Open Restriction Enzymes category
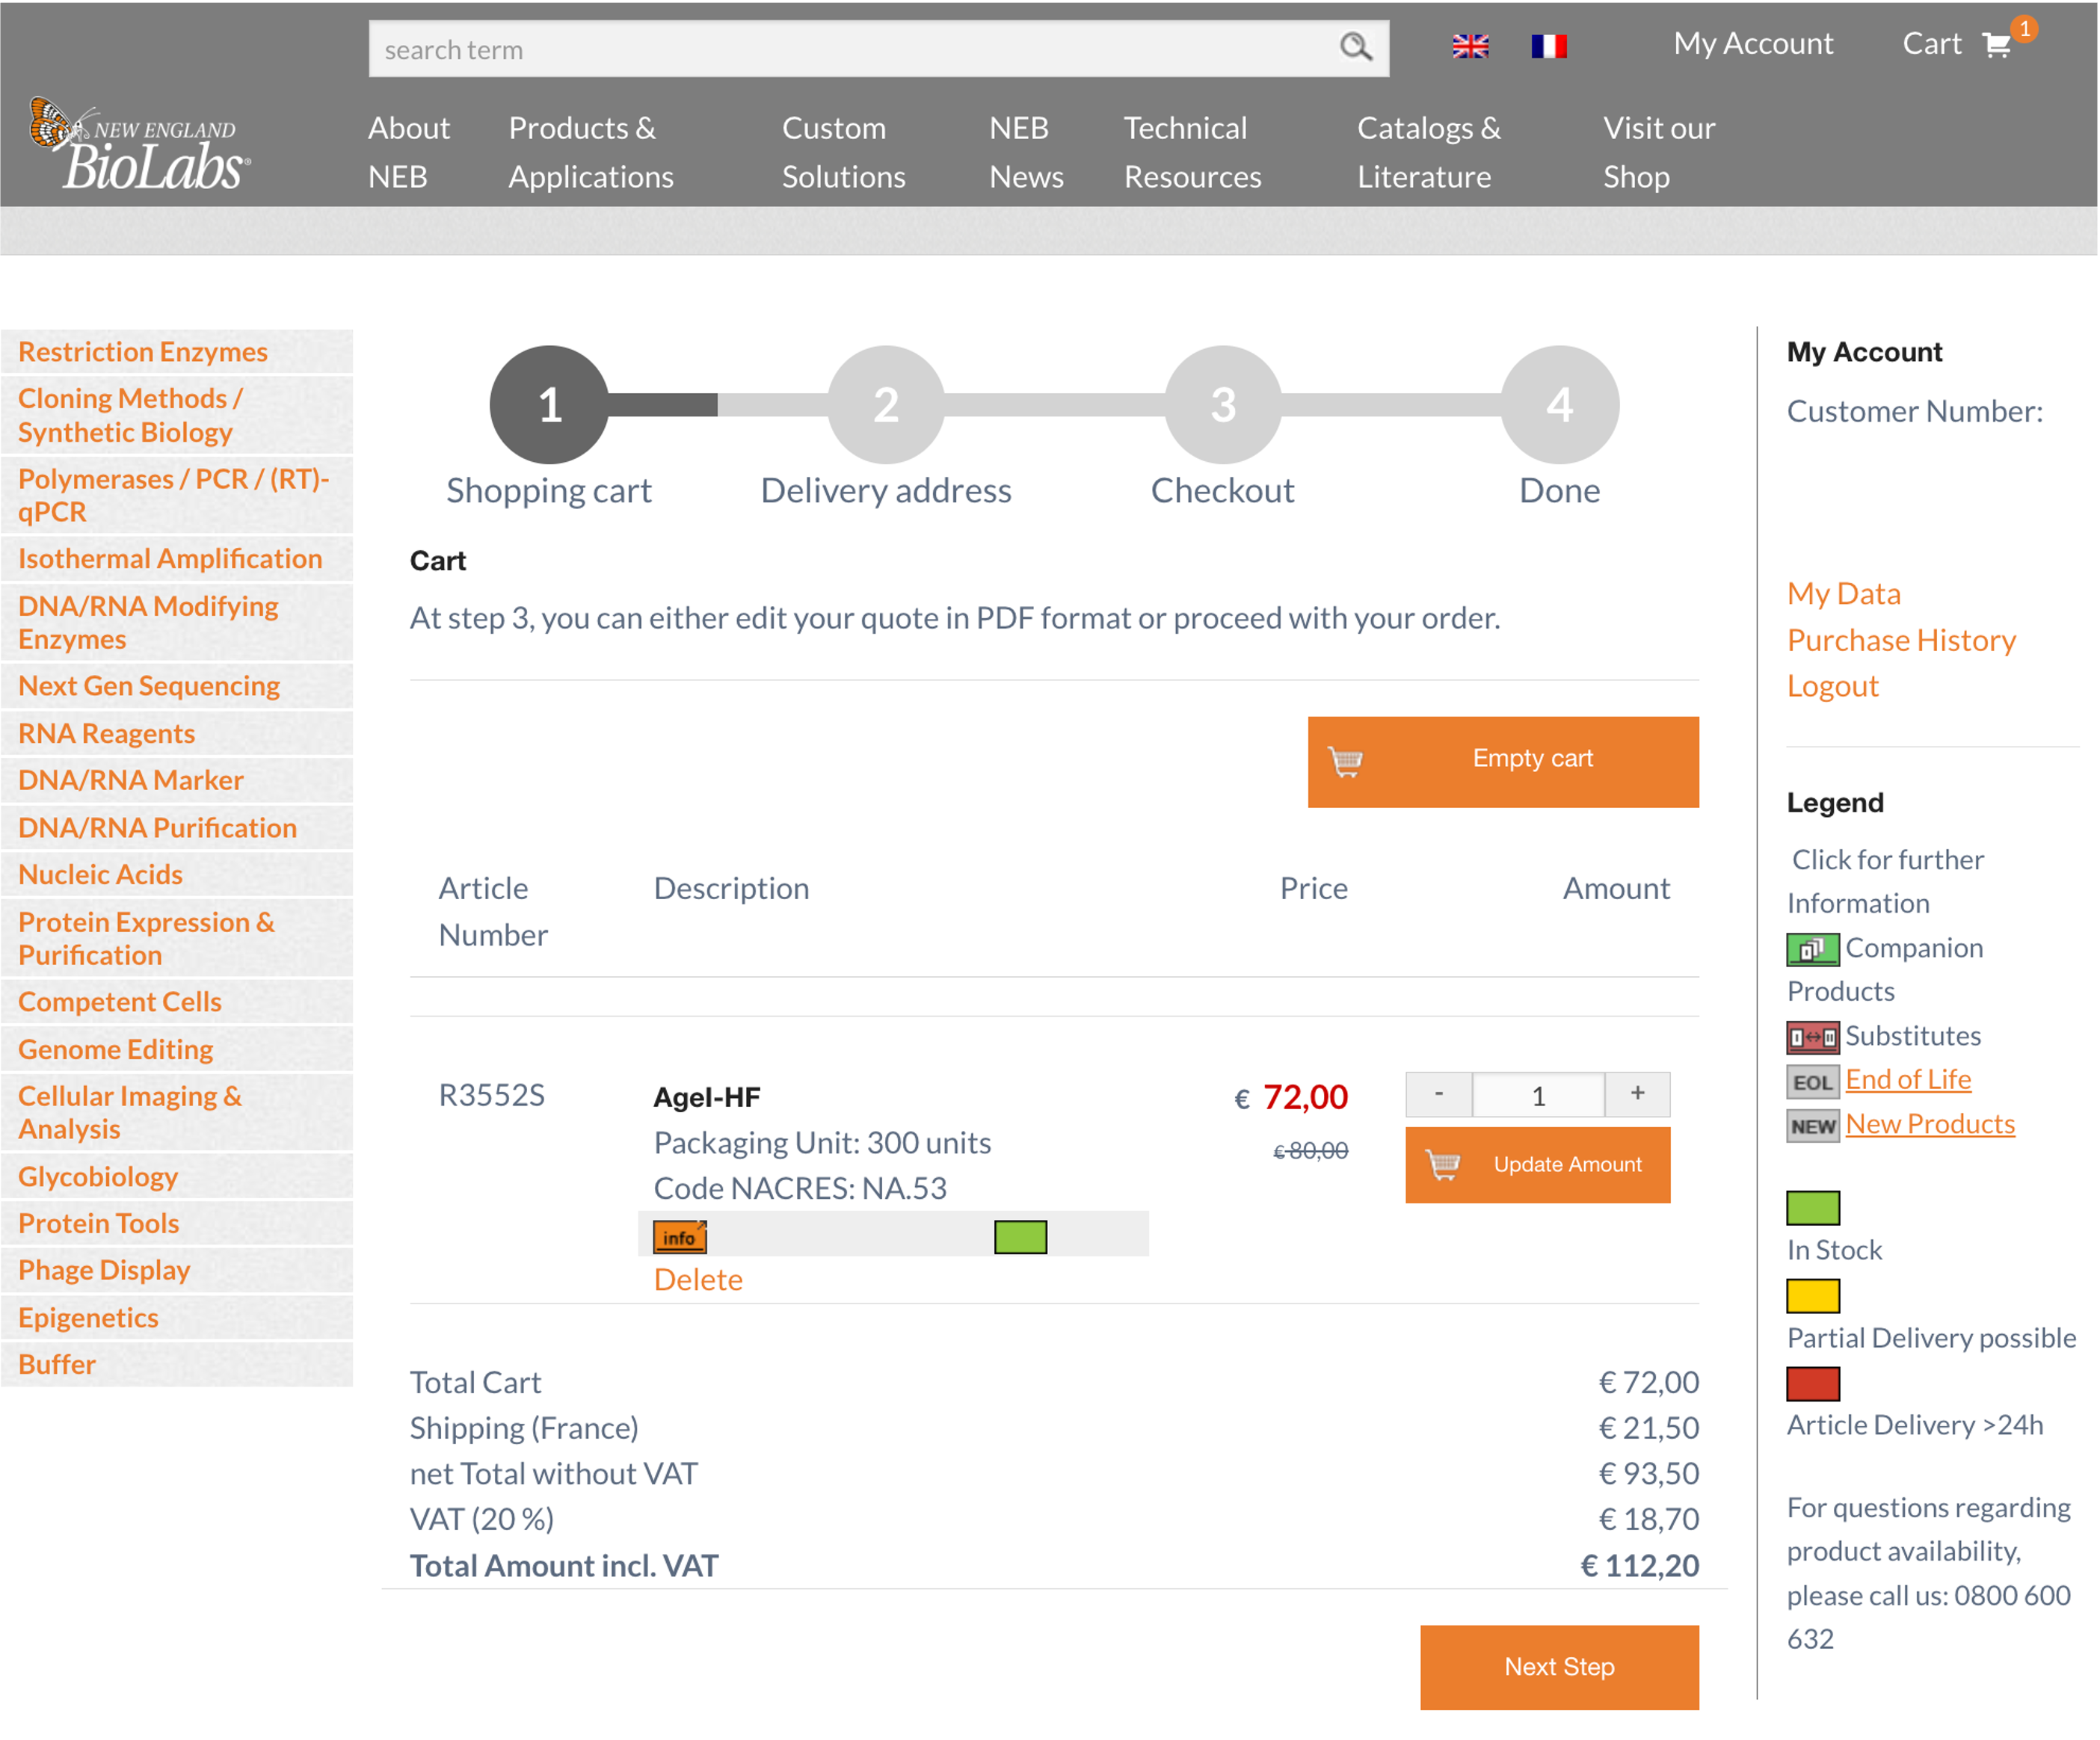 coord(177,352)
